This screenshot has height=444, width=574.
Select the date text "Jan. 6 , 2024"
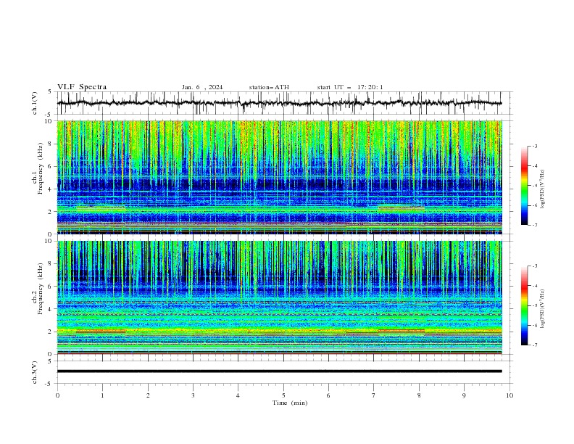202,87
